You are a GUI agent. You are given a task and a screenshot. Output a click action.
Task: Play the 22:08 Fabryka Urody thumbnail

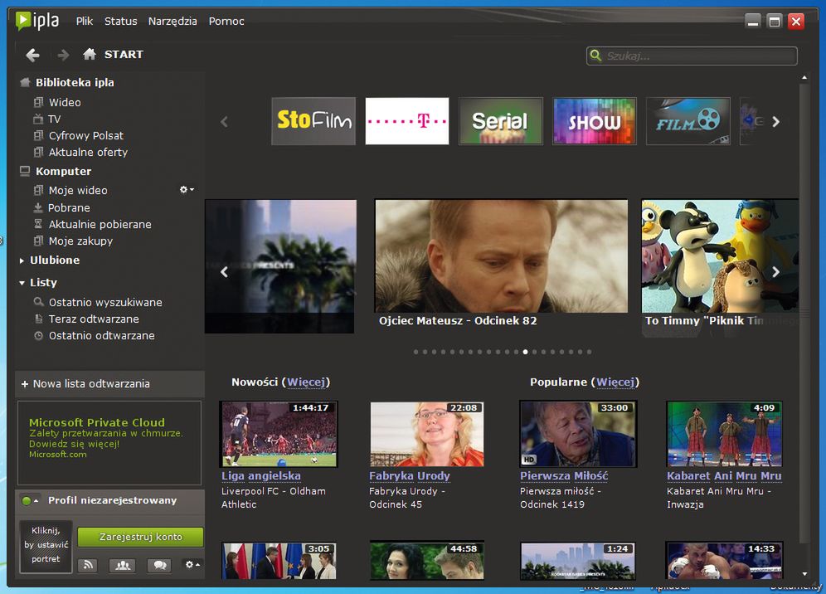click(427, 434)
